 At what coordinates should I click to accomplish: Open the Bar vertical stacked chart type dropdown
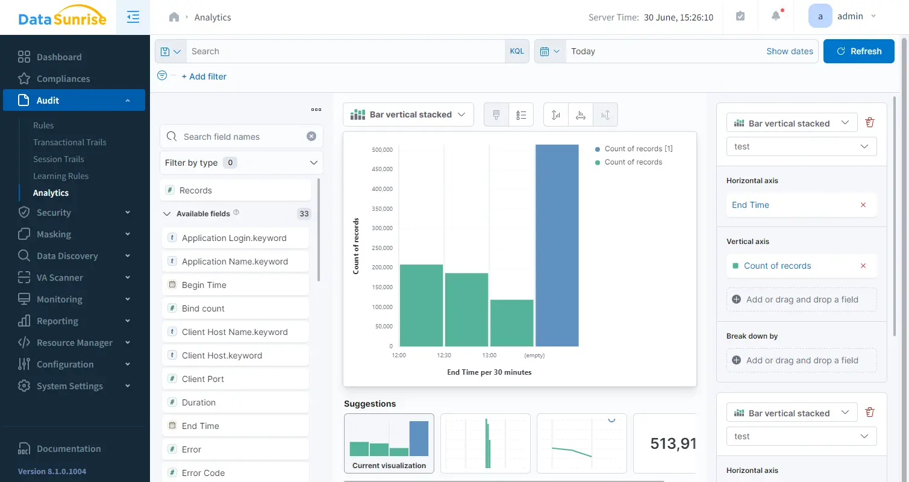pyautogui.click(x=408, y=114)
